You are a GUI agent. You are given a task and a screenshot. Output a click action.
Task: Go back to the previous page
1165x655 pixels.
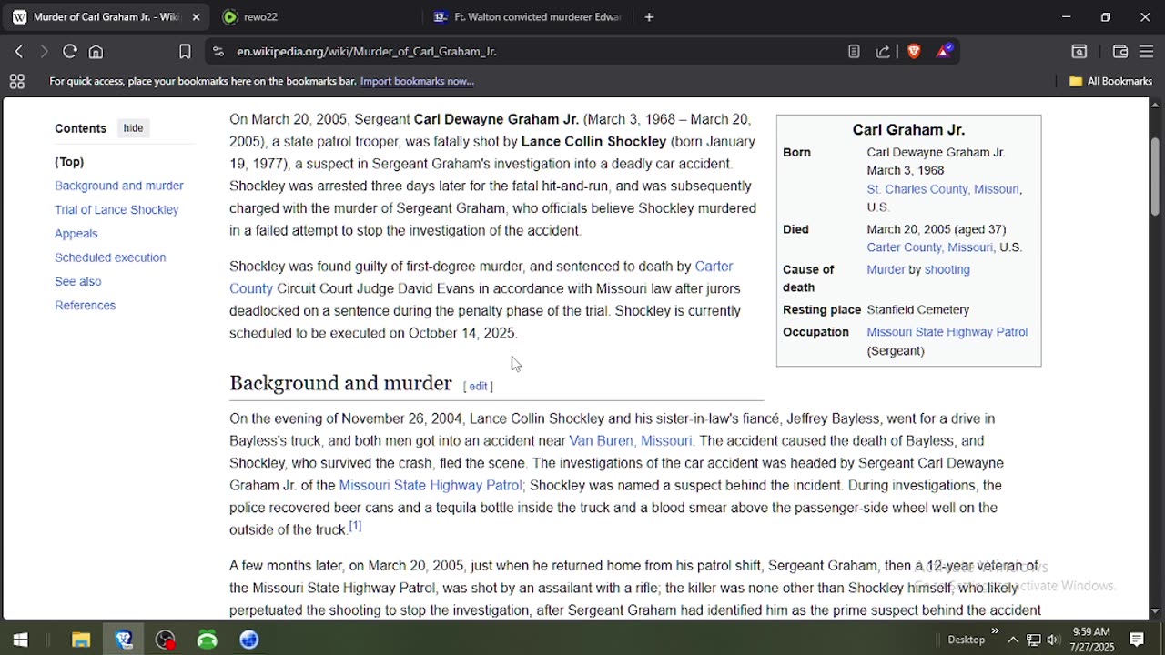click(18, 52)
